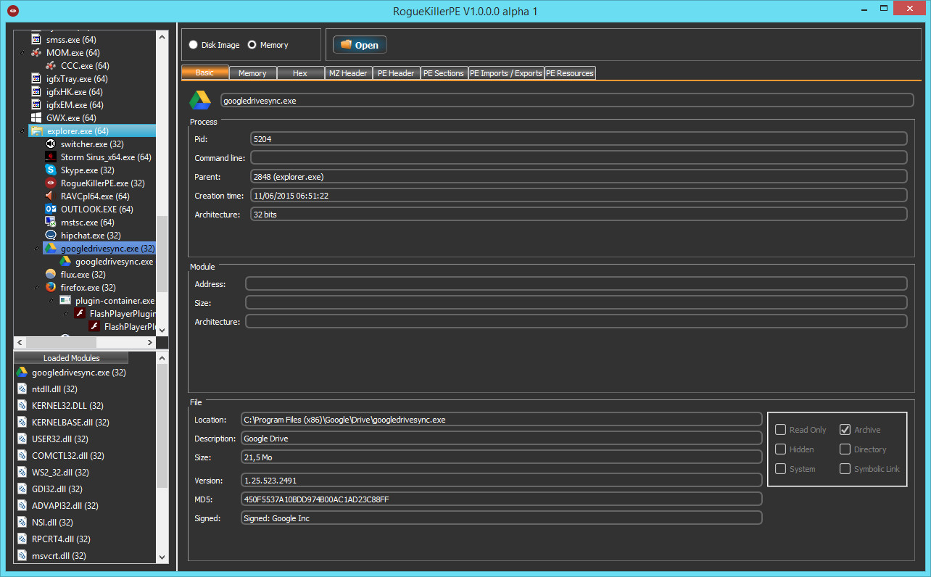This screenshot has height=577, width=931.
Task: Click the mstsc.exe remote desktop icon
Action: (51, 222)
